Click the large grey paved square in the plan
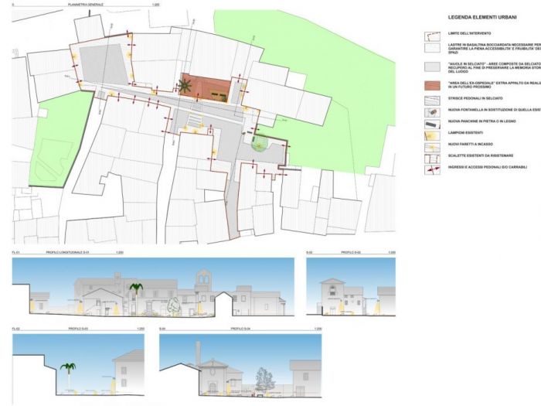This screenshot has width=541, height=406. 104,65
